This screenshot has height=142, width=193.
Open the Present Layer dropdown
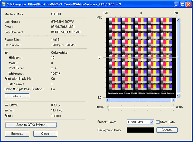(152, 122)
